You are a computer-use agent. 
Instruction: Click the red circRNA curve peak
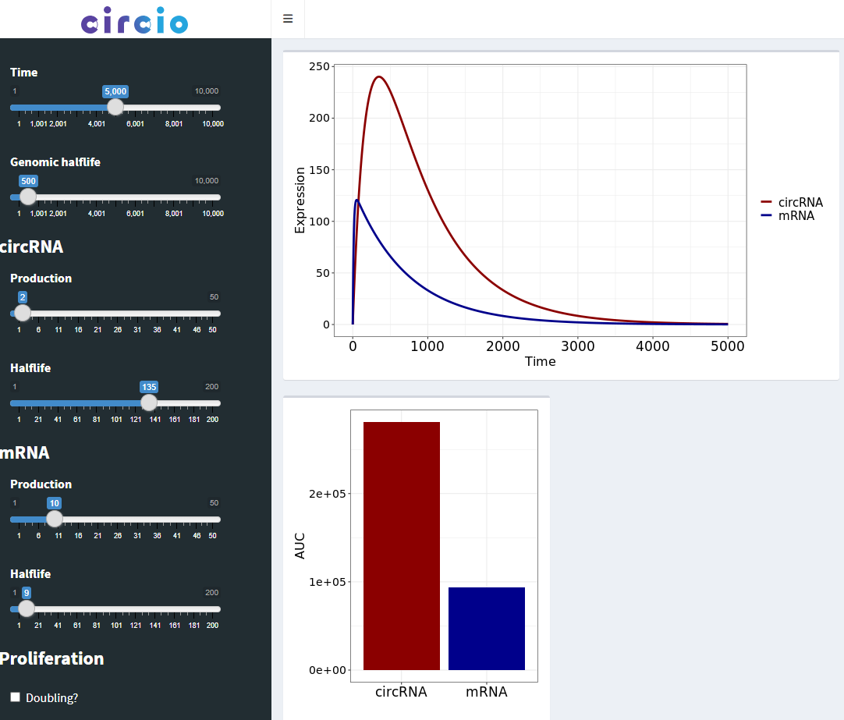pos(379,76)
